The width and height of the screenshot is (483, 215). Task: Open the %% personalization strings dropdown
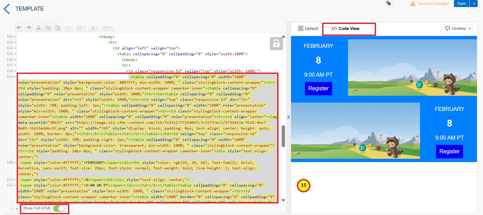[107, 27]
